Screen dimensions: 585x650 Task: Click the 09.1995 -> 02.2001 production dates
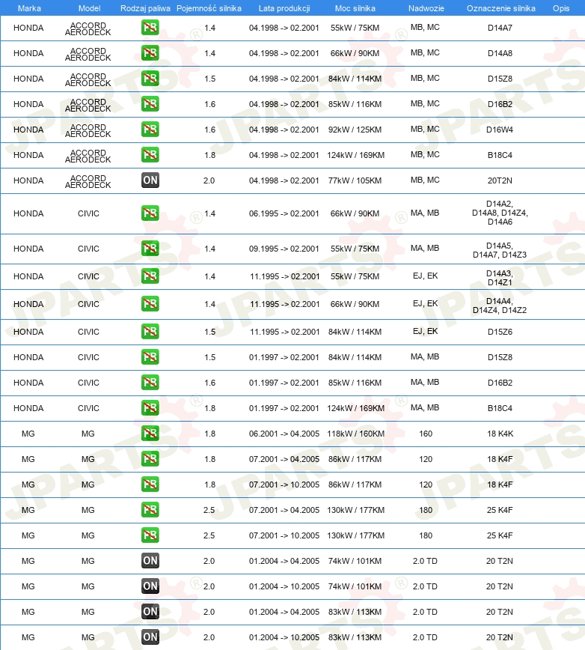pos(284,249)
